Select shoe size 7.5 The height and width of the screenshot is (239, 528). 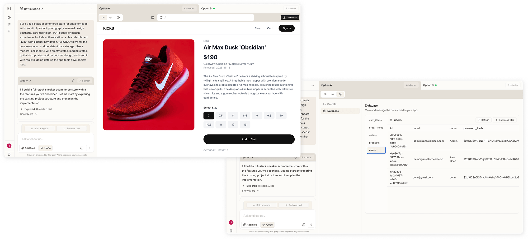[x=221, y=116]
